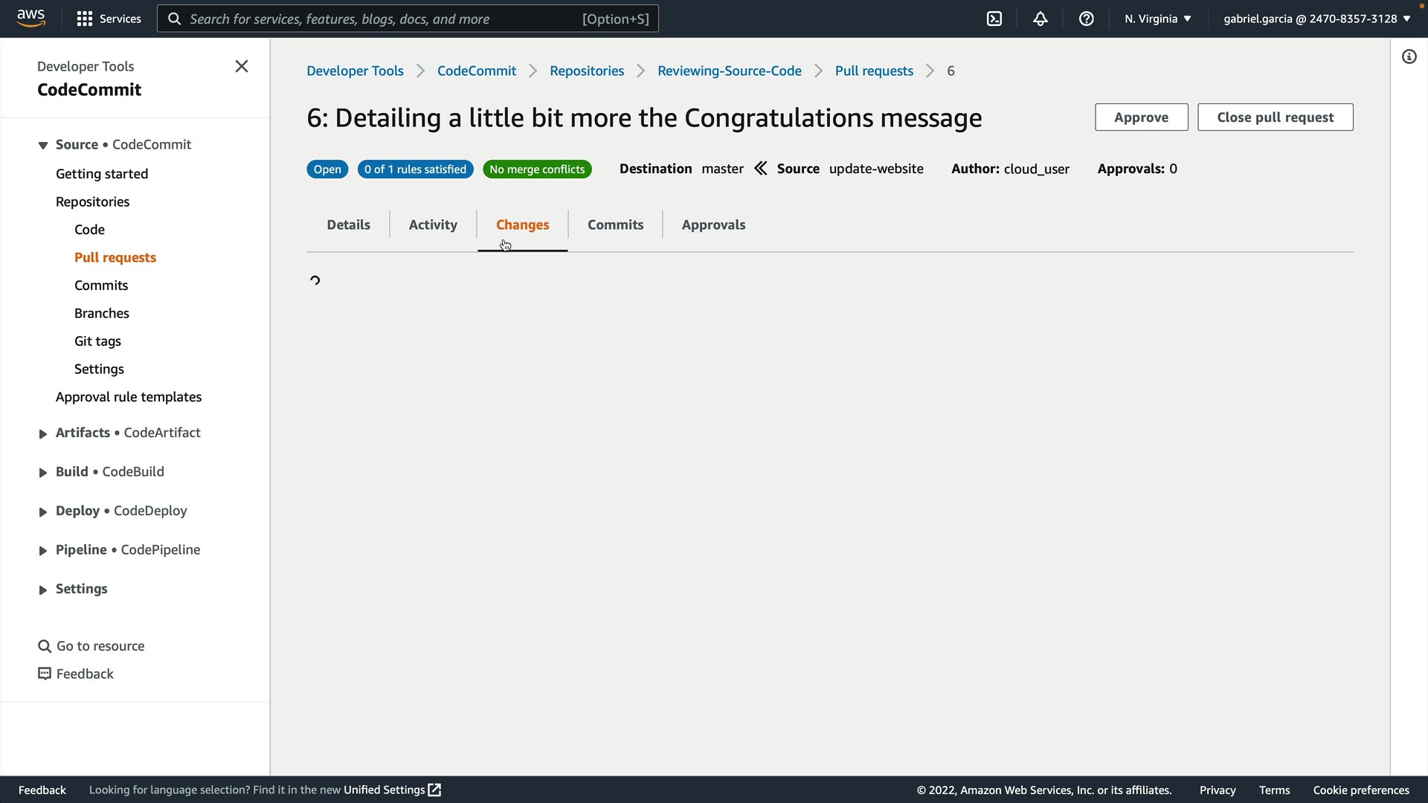Viewport: 1428px width, 803px height.
Task: Open AWS CloudShell icon in top bar
Action: (x=994, y=19)
